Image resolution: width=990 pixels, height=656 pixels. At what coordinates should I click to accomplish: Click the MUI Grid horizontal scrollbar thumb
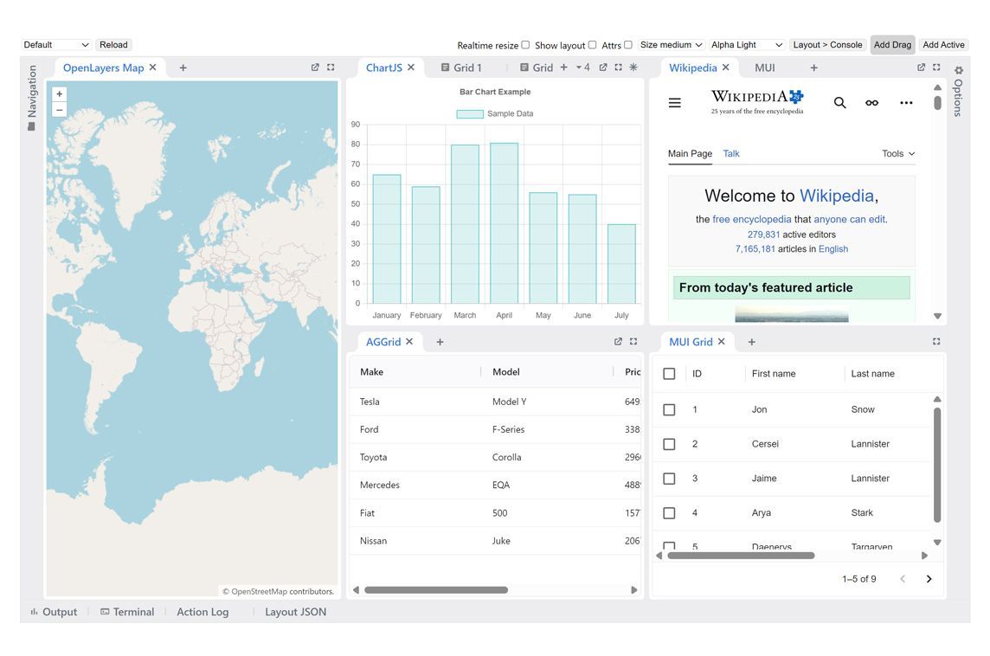pyautogui.click(x=741, y=556)
